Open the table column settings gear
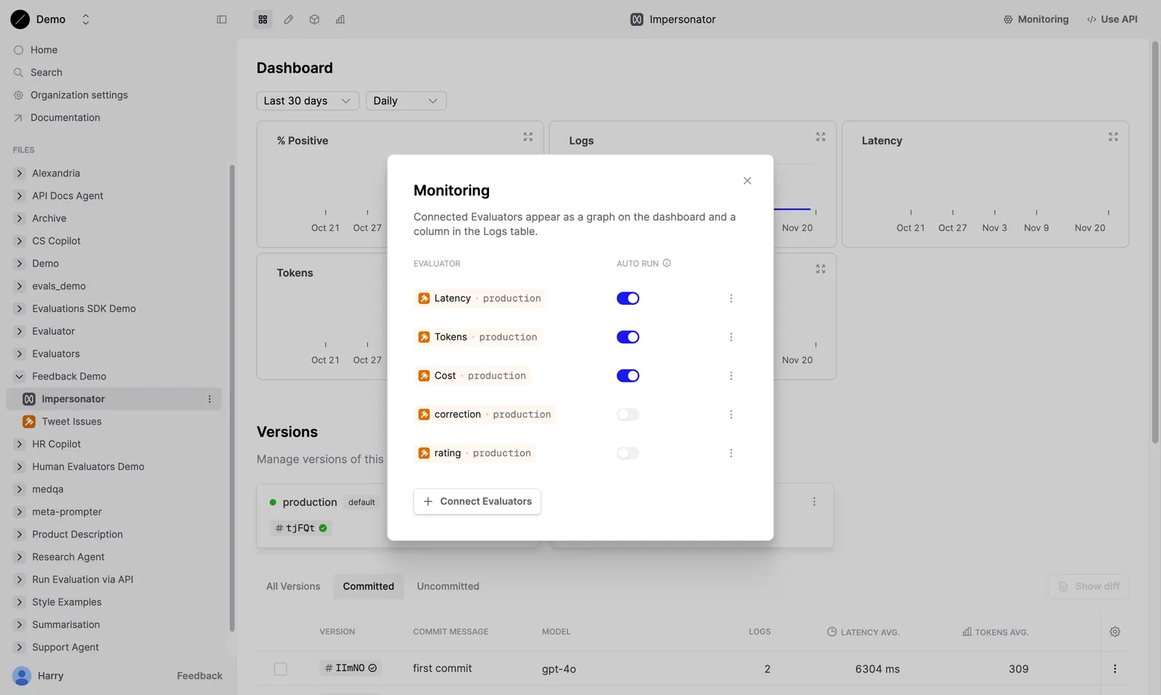 click(1115, 632)
